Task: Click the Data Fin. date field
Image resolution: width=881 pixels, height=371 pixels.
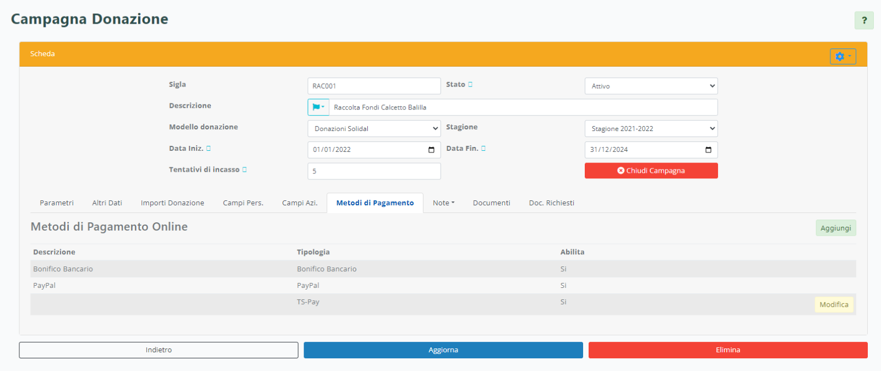Action: point(651,150)
